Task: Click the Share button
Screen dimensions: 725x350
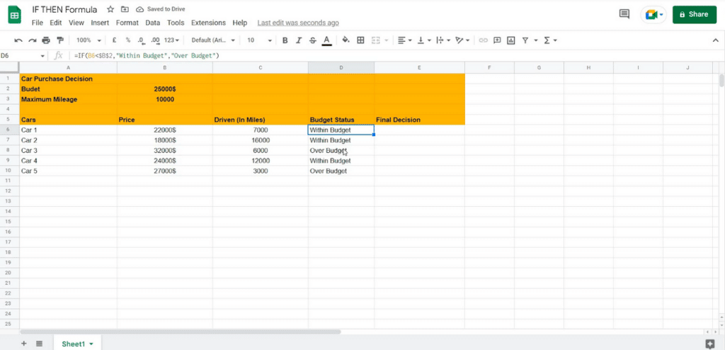Action: [x=695, y=14]
